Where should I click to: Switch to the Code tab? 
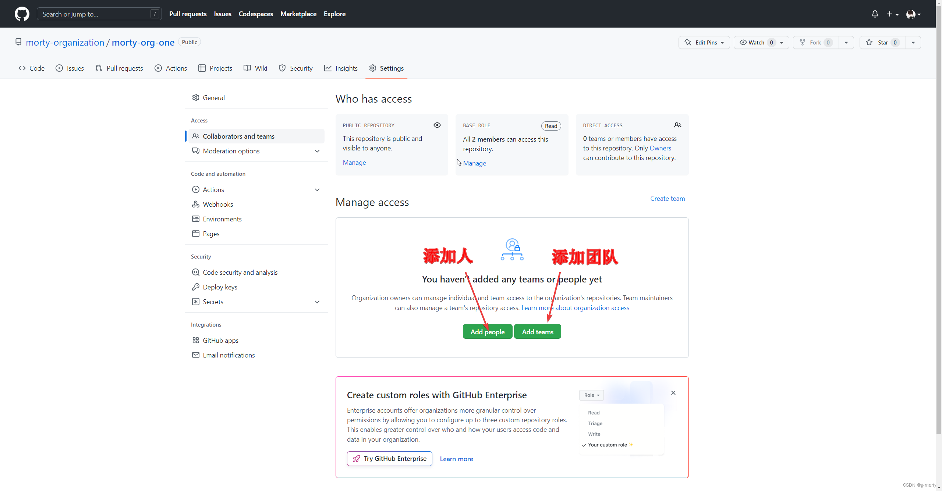click(x=32, y=68)
